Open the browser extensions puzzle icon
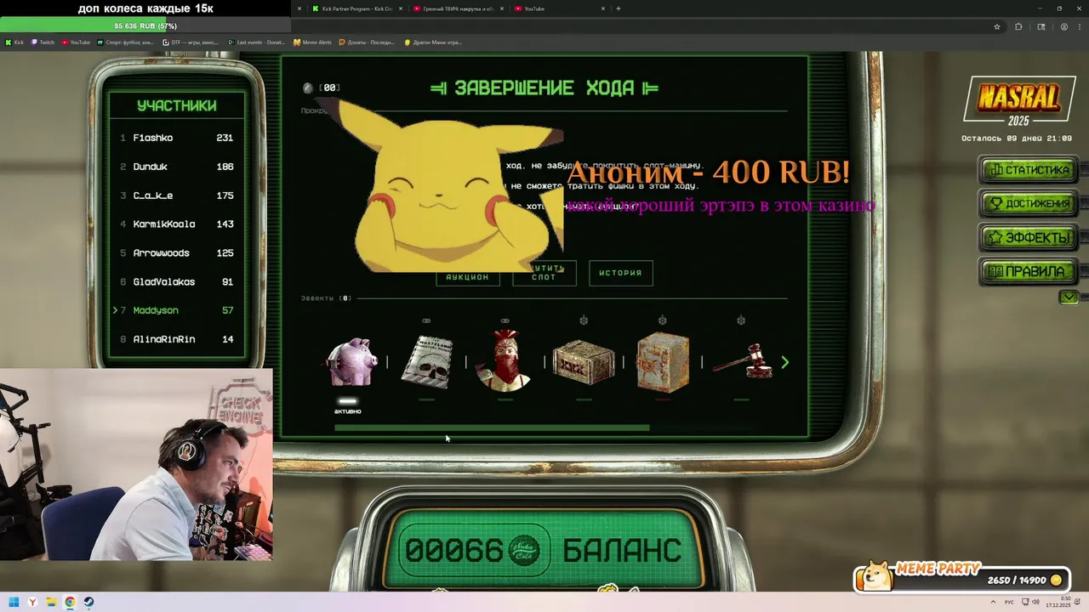Viewport: 1089px width, 612px height. [x=1018, y=26]
